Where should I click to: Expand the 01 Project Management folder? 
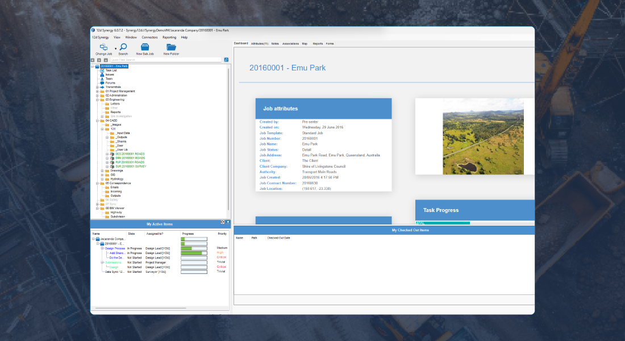(97, 91)
